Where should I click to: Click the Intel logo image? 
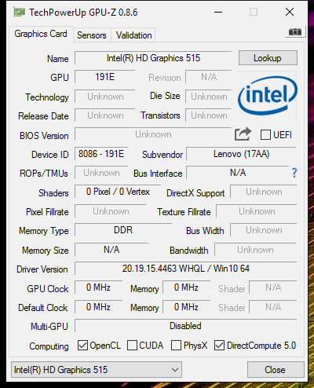coord(268,96)
